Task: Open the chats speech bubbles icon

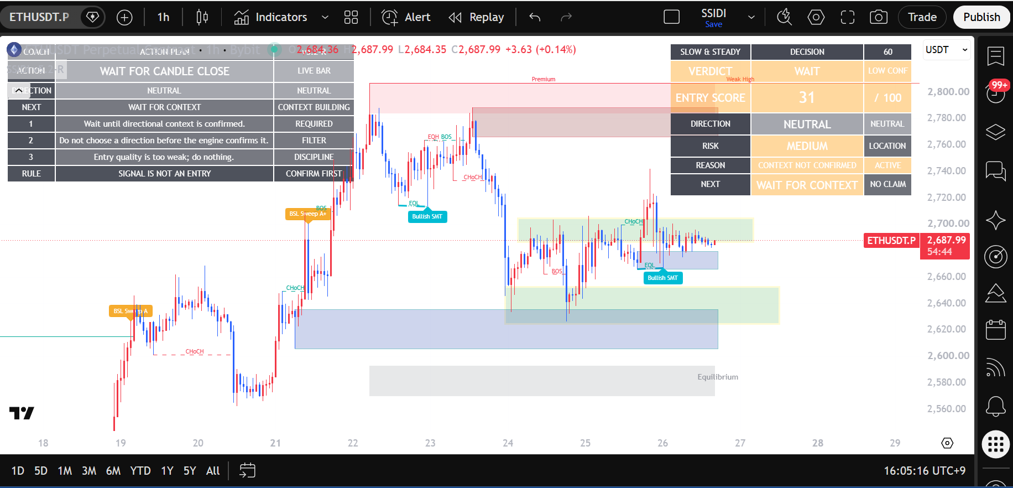Action: tap(996, 171)
